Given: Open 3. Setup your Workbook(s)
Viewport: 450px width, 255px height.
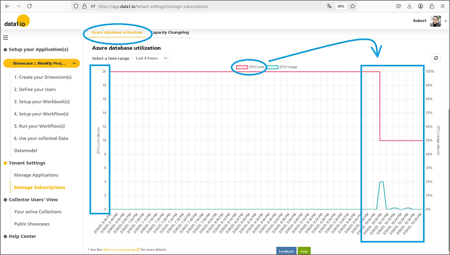Looking at the screenshot, I should [x=42, y=102].
